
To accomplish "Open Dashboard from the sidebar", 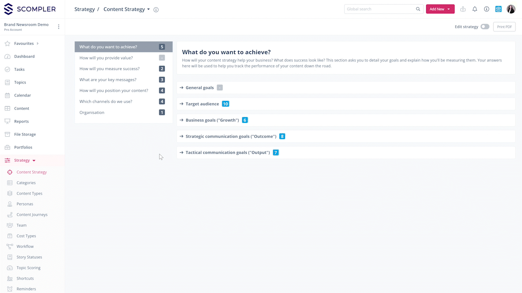I will pyautogui.click(x=24, y=57).
